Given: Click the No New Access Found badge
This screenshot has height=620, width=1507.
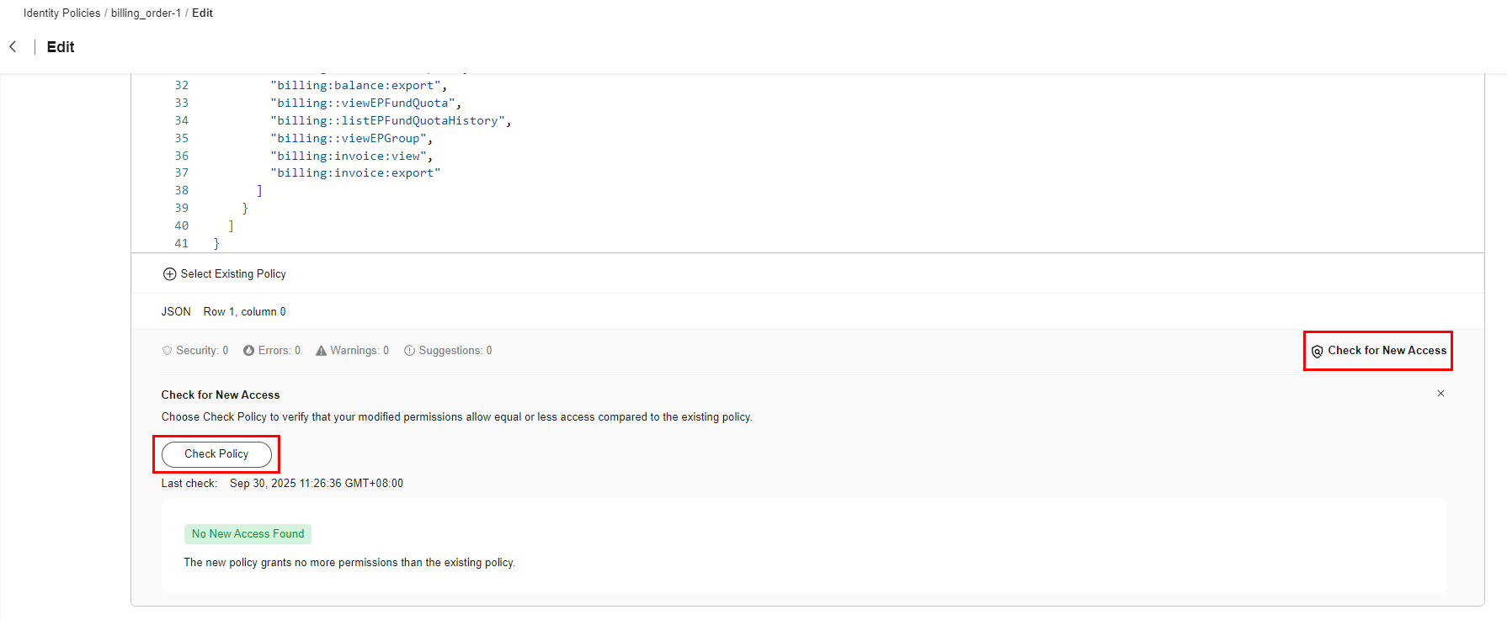Looking at the screenshot, I should pos(248,534).
